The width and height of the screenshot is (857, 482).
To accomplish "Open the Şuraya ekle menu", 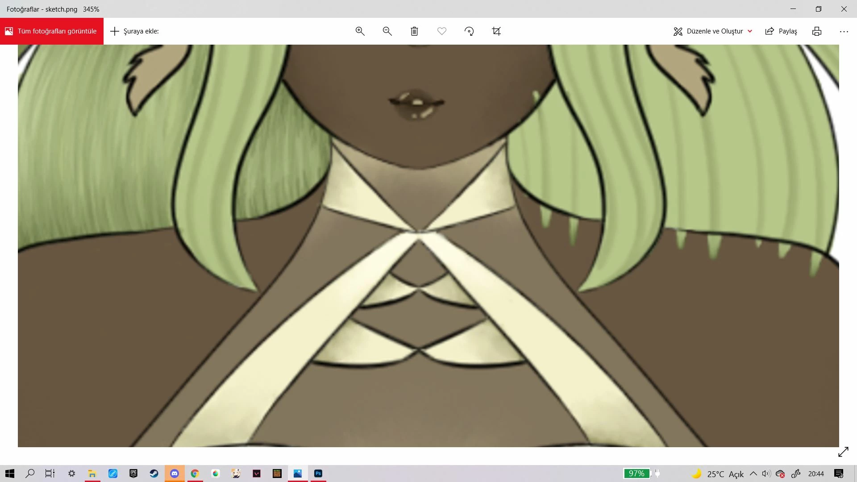I will [x=135, y=31].
